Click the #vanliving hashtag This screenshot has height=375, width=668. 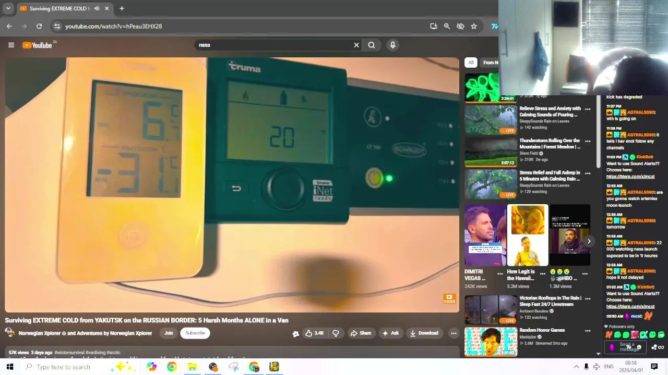pos(95,353)
